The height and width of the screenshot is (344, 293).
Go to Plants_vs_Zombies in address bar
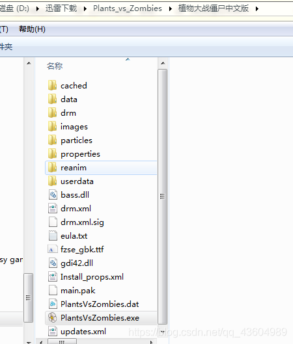click(128, 8)
